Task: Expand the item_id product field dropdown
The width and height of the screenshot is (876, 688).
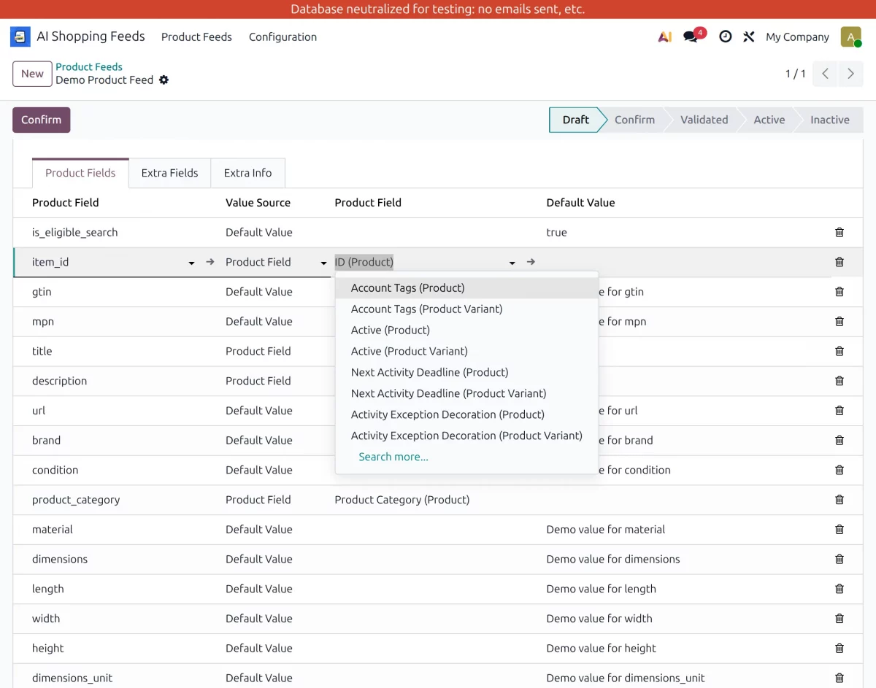Action: tap(191, 262)
